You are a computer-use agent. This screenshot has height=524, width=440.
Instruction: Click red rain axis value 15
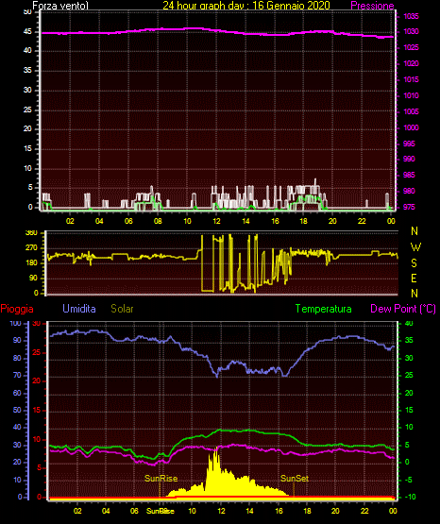coord(37,411)
